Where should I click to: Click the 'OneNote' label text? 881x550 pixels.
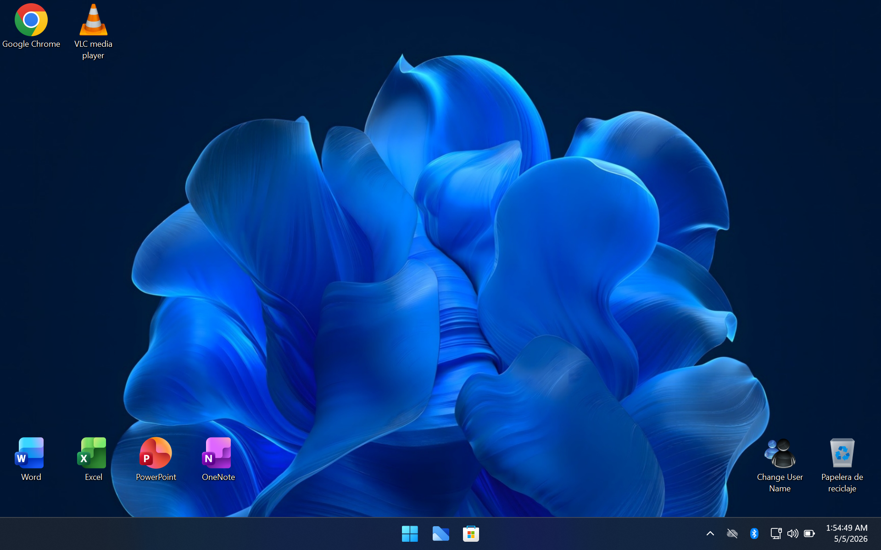pos(218,477)
